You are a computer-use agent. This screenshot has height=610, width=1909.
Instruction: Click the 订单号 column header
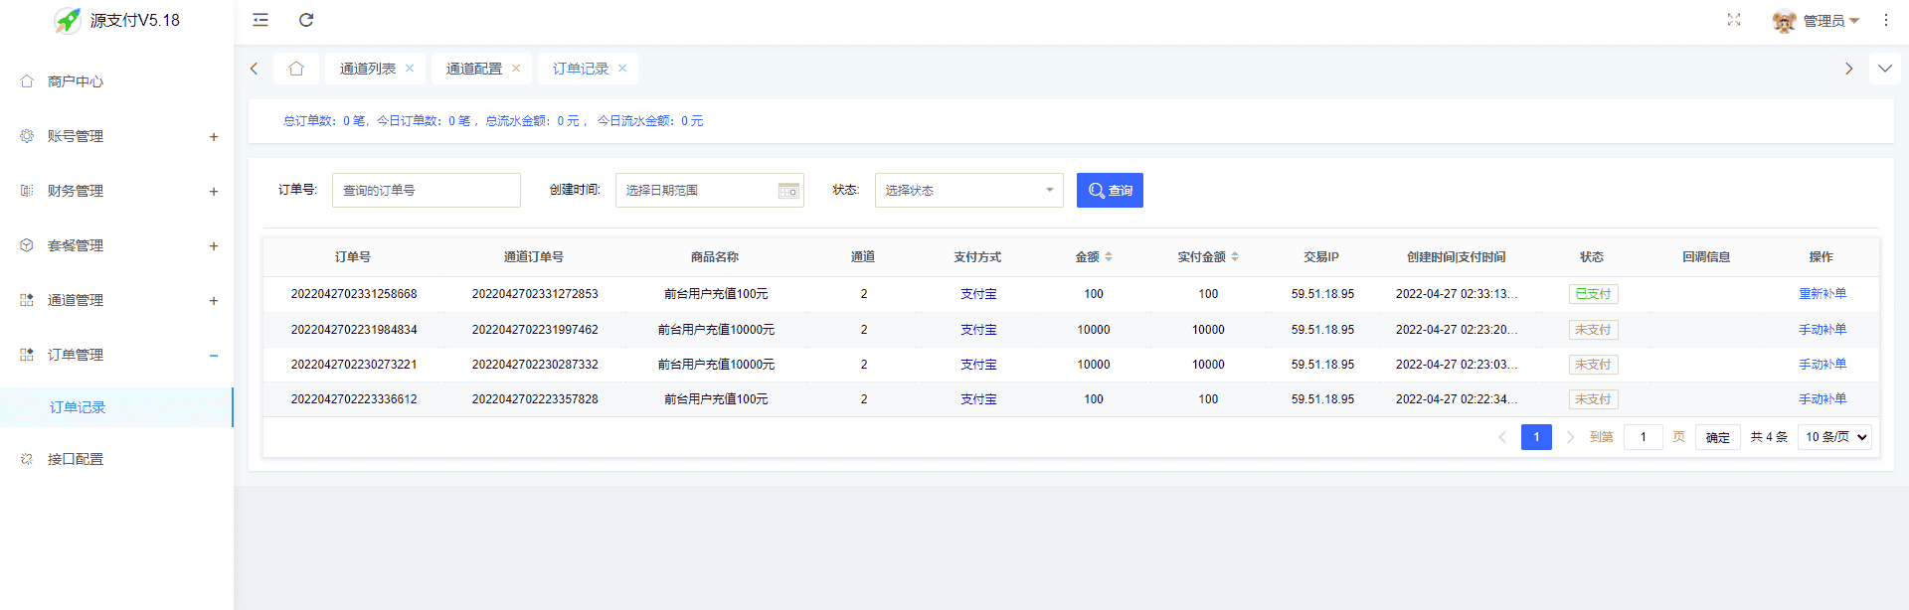(353, 257)
